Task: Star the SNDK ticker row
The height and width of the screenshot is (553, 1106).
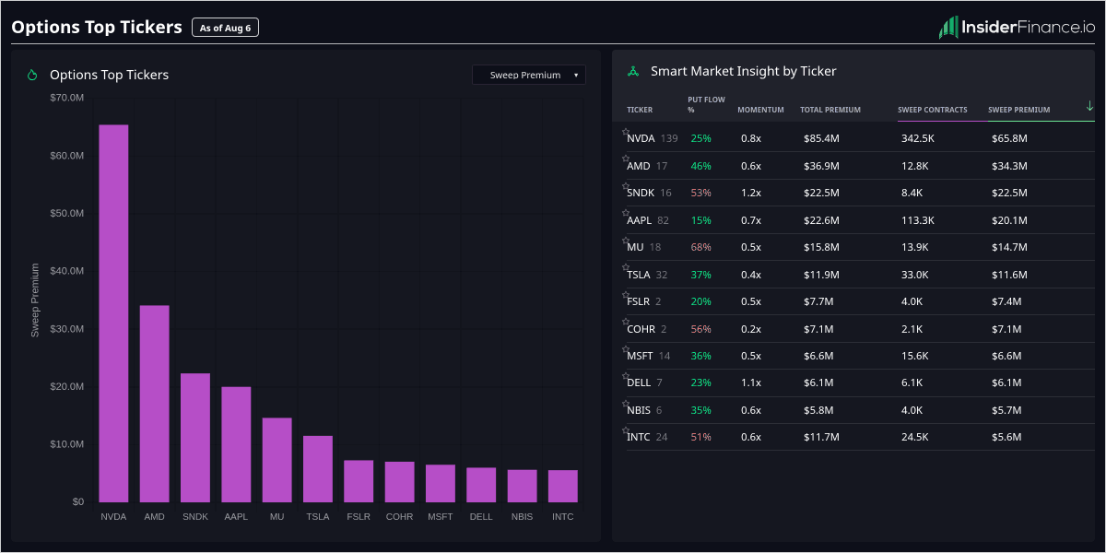Action: tap(626, 186)
